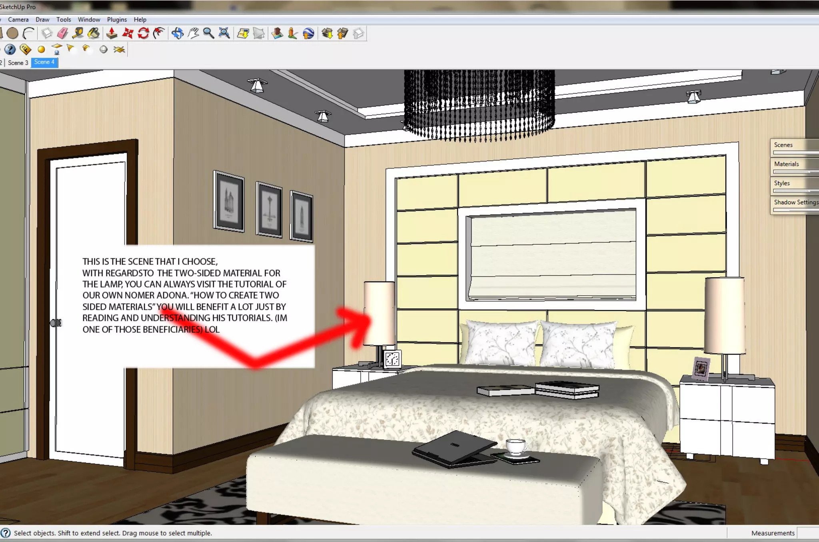
Task: Expand the collapsed Materials panel
Action: 794,164
